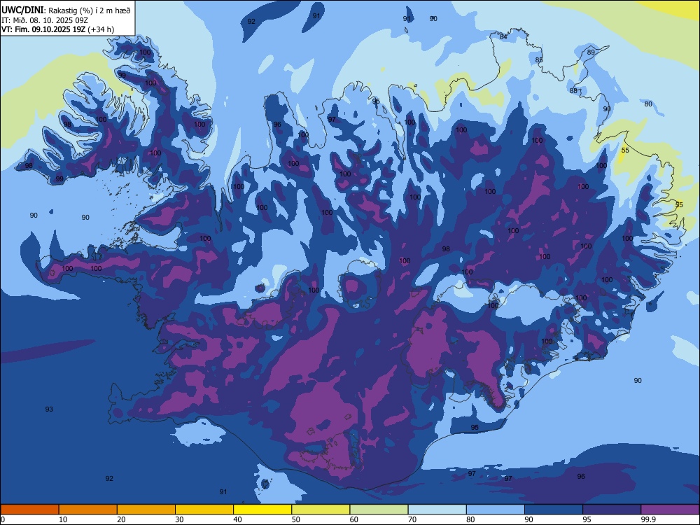Click the "93" humidity value over the ocean
The height and width of the screenshot is (525, 700).
49,409
